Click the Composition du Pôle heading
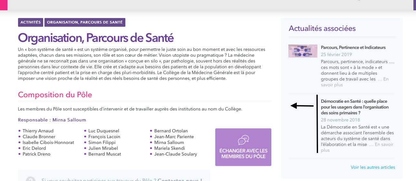Image resolution: width=416 pixels, height=181 pixels. click(55, 95)
